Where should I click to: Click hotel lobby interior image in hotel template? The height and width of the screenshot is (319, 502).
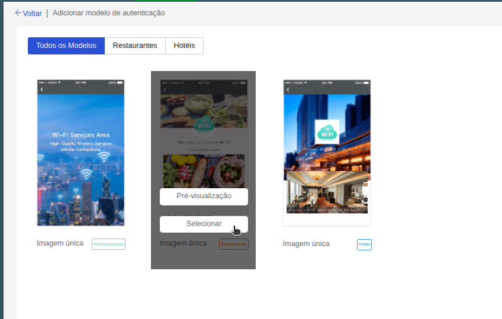click(327, 192)
